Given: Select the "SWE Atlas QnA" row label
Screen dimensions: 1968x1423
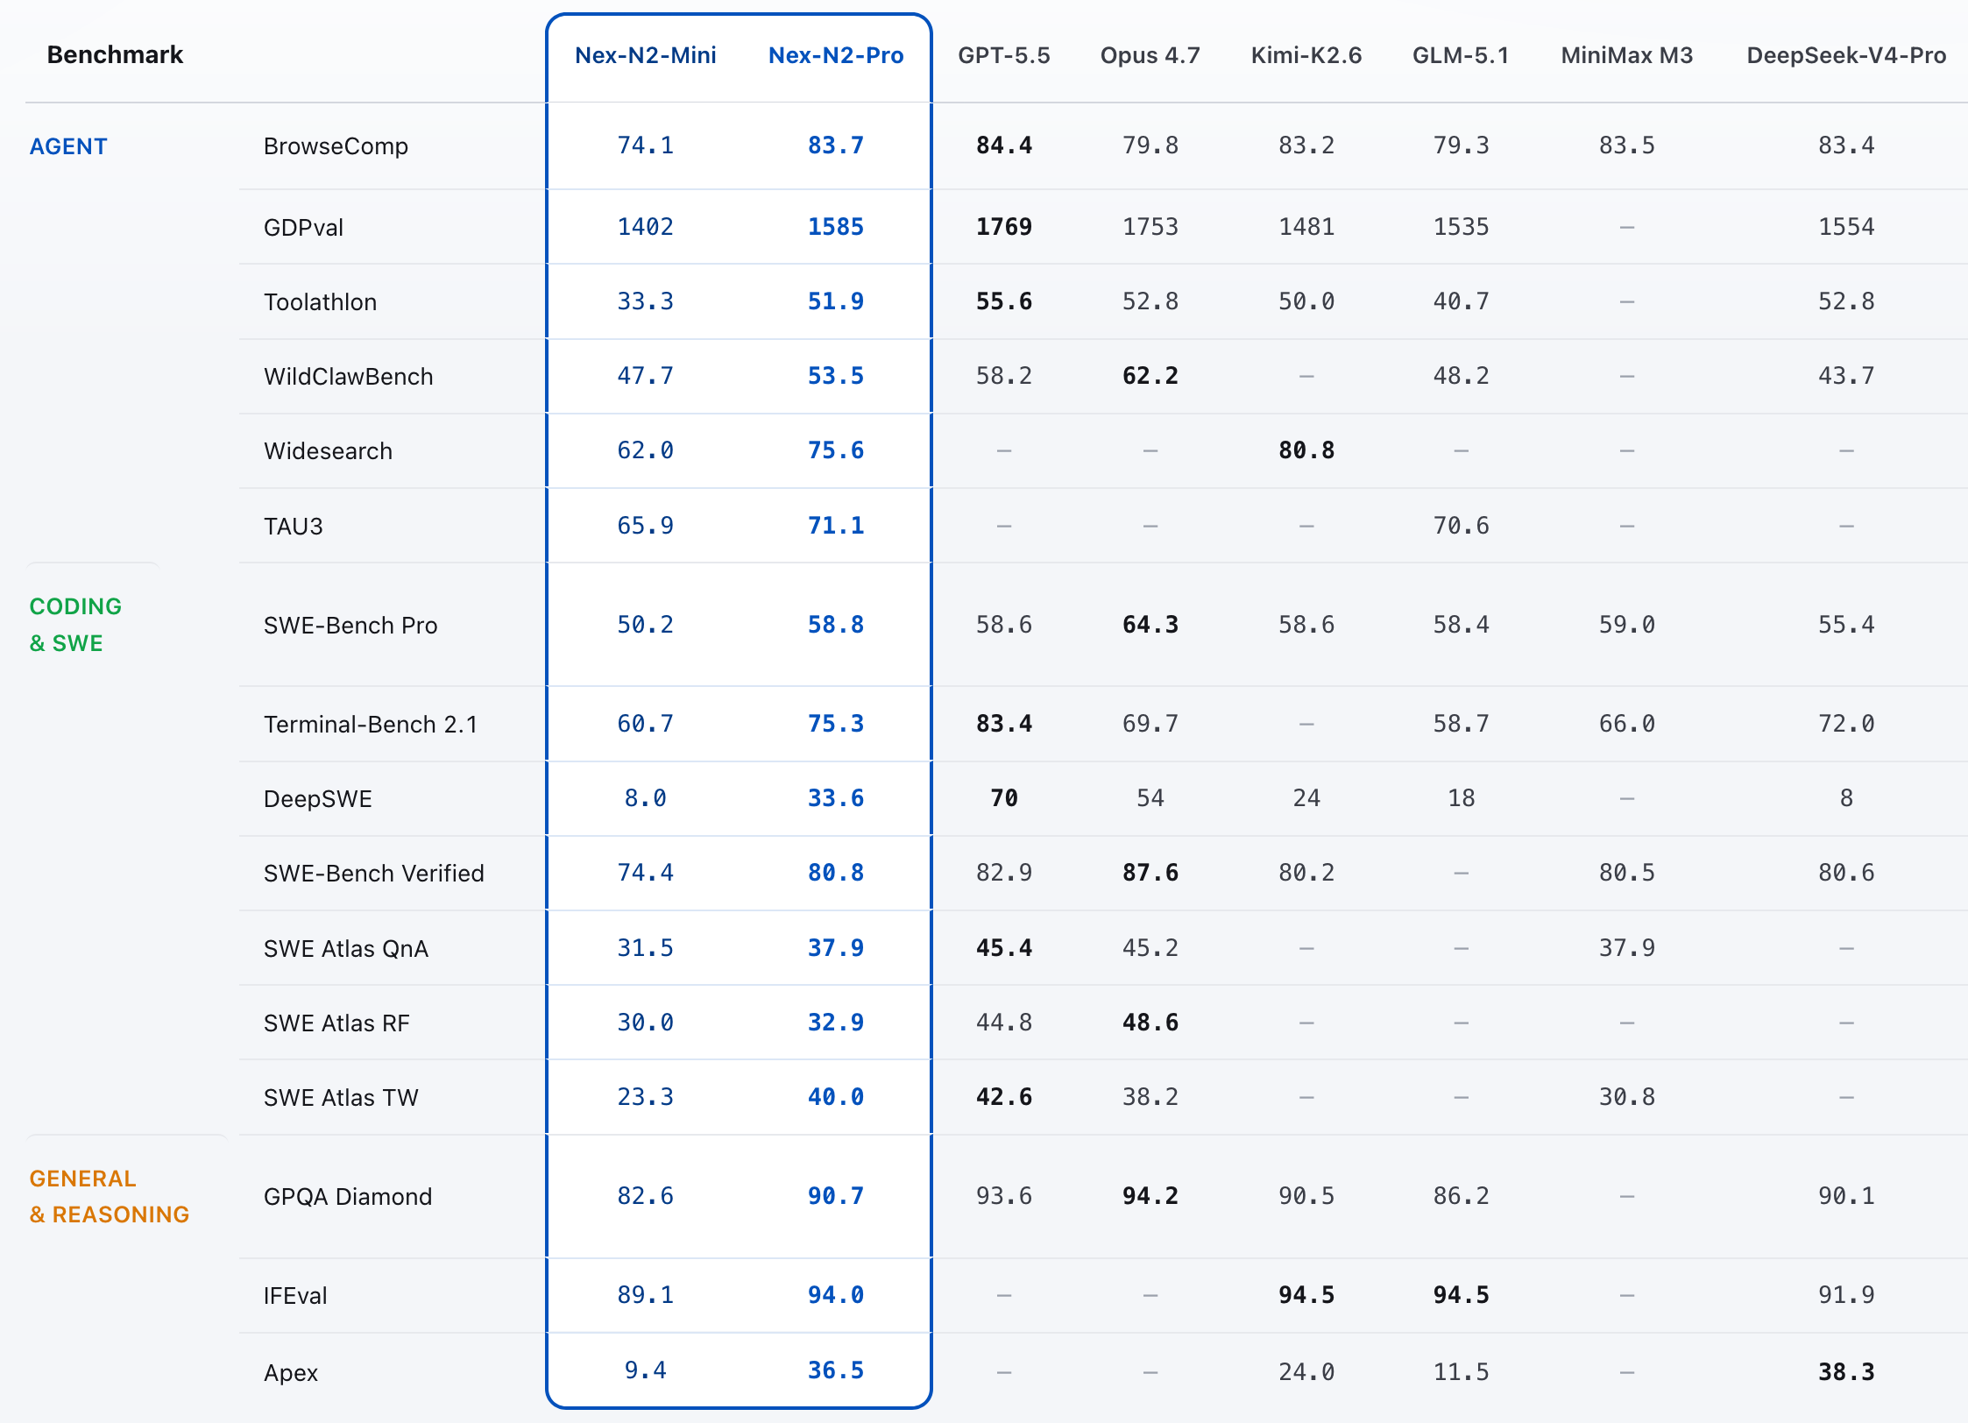Looking at the screenshot, I should (346, 949).
